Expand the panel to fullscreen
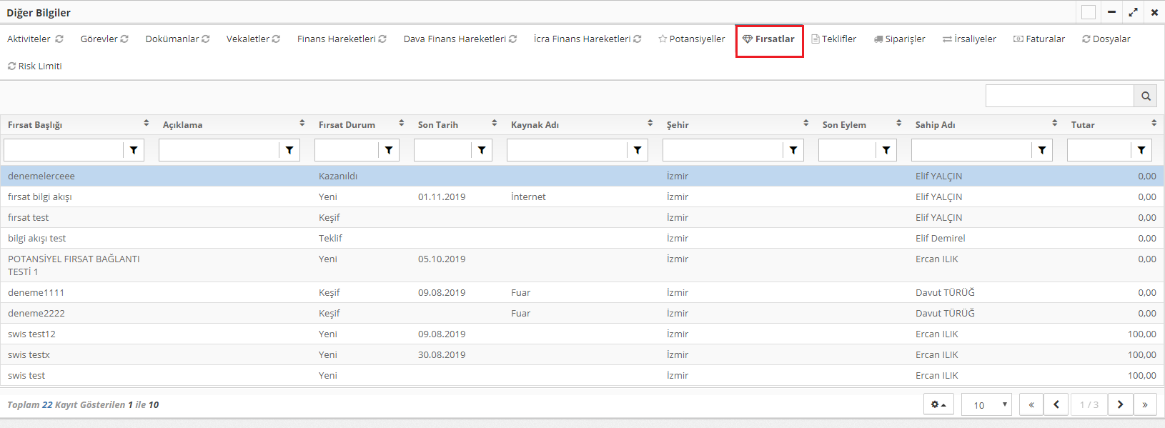The width and height of the screenshot is (1165, 428). (x=1133, y=12)
